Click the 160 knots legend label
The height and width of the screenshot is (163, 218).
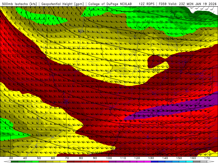[x=193, y=158]
